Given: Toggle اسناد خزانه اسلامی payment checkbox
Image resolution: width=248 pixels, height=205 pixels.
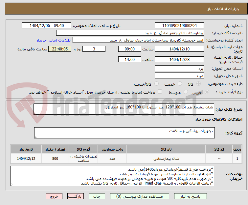Looking at the screenshot, I should 160,92.
